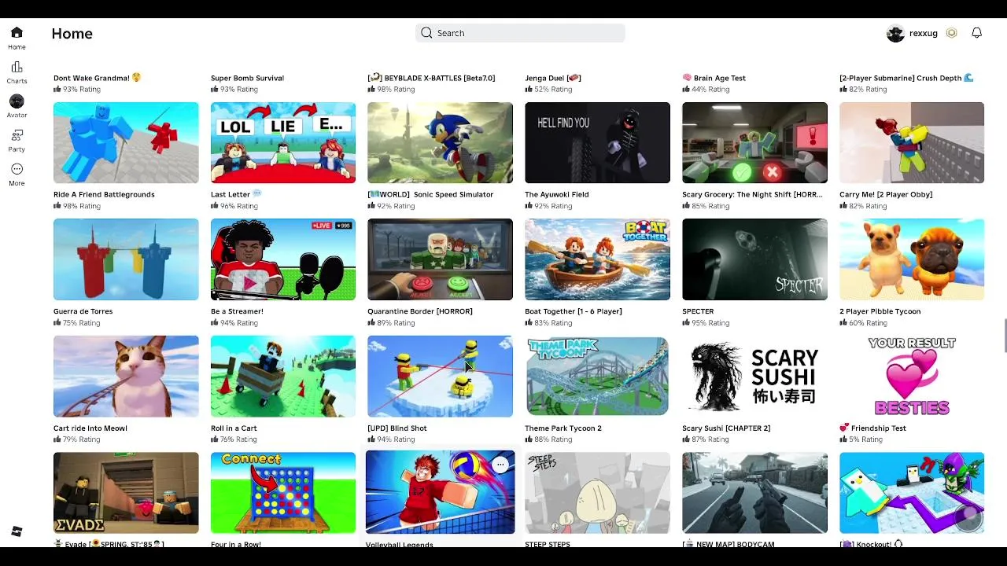Click 'Theme Park Tycoon 2' title text
Image resolution: width=1007 pixels, height=566 pixels.
(563, 428)
